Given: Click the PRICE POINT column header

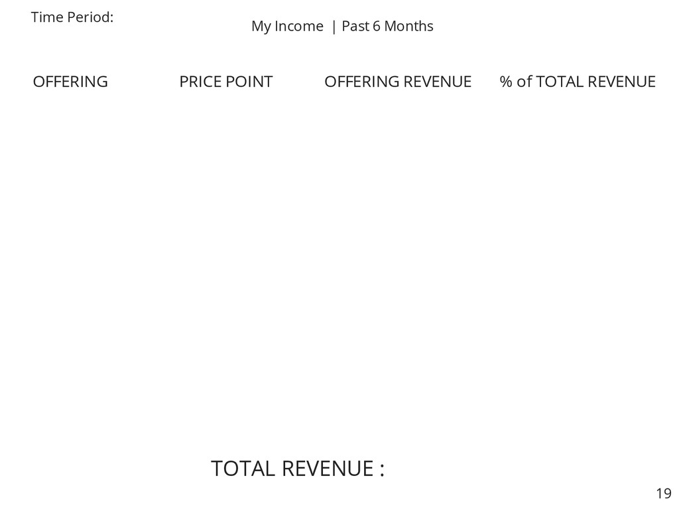Looking at the screenshot, I should pos(226,82).
